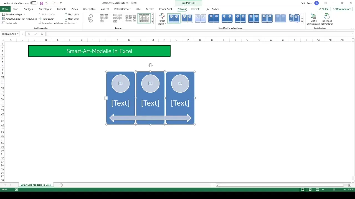Open the Kommentare pane

pyautogui.click(x=342, y=9)
